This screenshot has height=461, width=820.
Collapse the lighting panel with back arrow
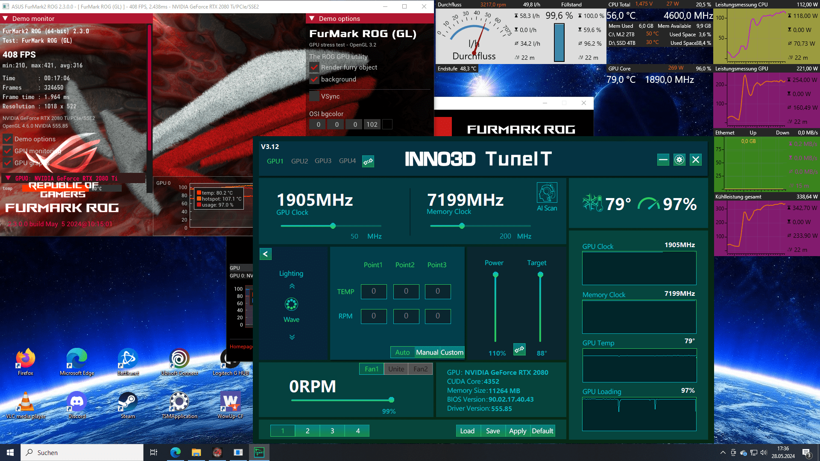point(265,254)
